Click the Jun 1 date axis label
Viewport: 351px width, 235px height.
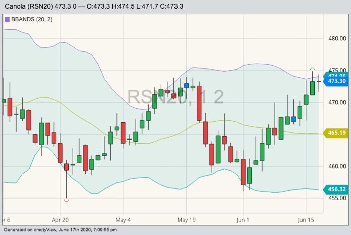pyautogui.click(x=243, y=220)
